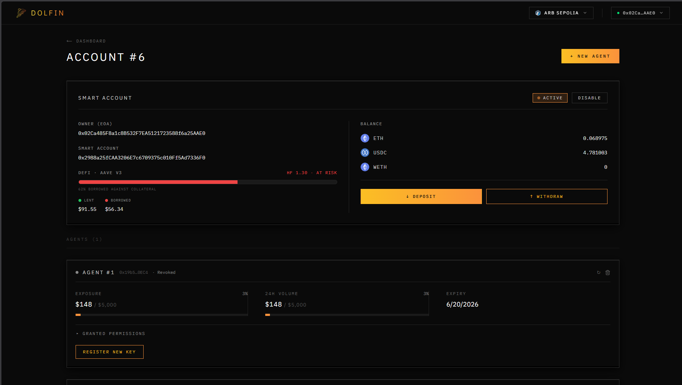Click the 62% borrowed against collateral text
This screenshot has height=385, width=682.
point(117,189)
